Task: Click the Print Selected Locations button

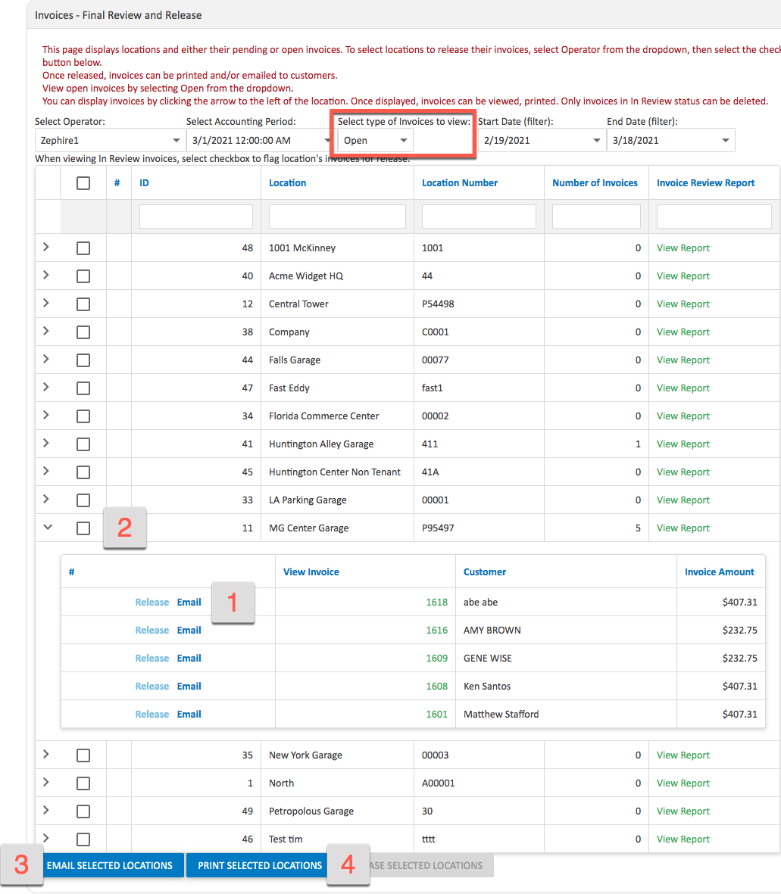Action: 258,865
